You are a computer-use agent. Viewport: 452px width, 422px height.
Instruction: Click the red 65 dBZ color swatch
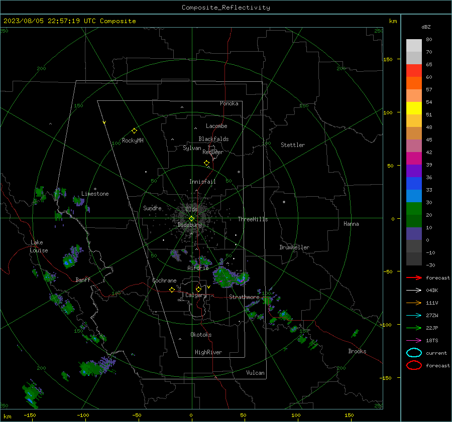tap(414, 71)
